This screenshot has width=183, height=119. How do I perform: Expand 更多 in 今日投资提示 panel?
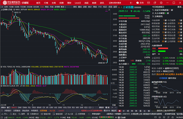pyautogui.click(x=180, y=7)
